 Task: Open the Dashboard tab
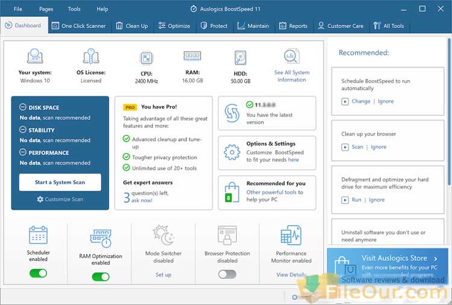24,26
